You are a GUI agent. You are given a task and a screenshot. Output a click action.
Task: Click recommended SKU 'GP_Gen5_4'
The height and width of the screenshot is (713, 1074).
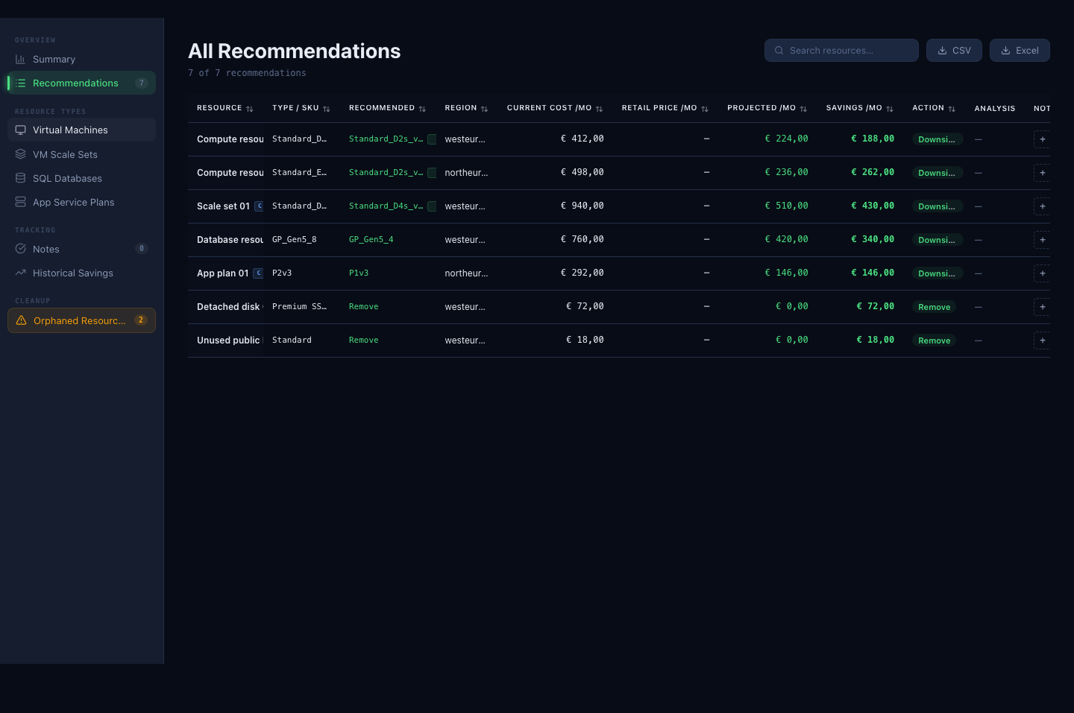point(371,240)
